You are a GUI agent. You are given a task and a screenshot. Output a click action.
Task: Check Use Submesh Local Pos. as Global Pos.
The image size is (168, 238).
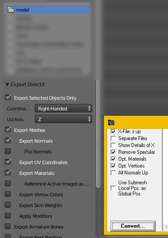[x=113, y=188]
